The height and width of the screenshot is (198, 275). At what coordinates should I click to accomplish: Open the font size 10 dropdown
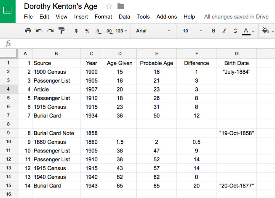tap(191, 31)
